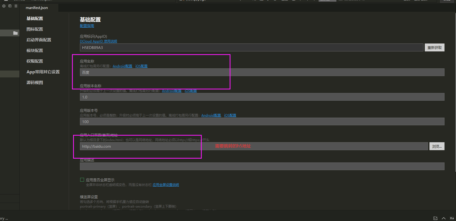456x221 pixels.
Task: Click the AppID field H5EDB89A3
Action: [252, 48]
